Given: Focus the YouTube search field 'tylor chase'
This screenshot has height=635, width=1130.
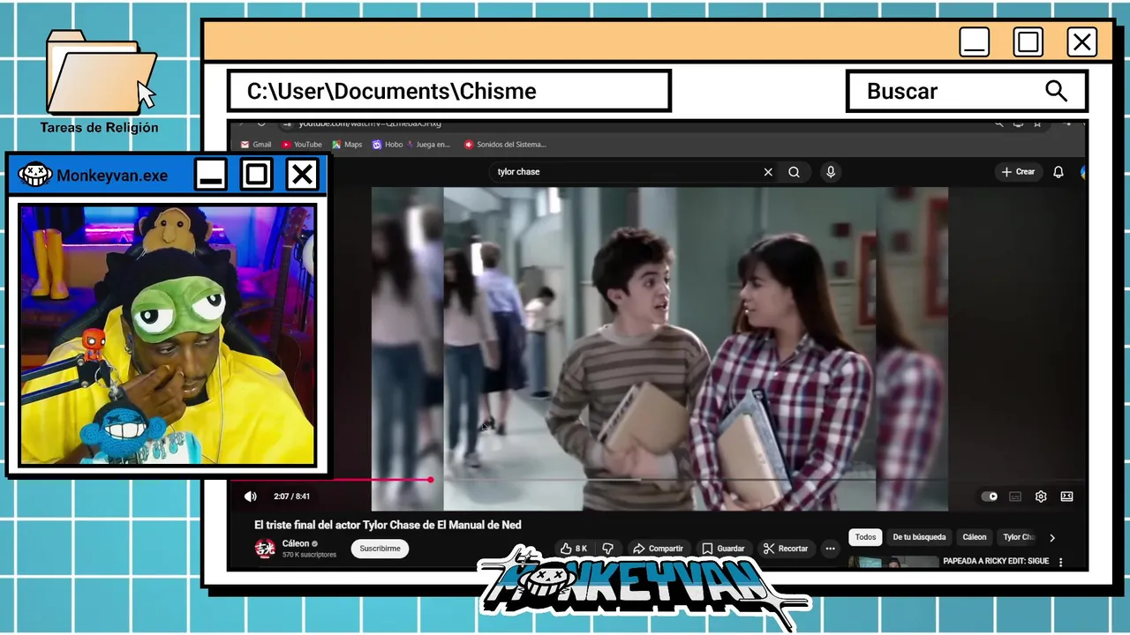Looking at the screenshot, I should (x=627, y=172).
